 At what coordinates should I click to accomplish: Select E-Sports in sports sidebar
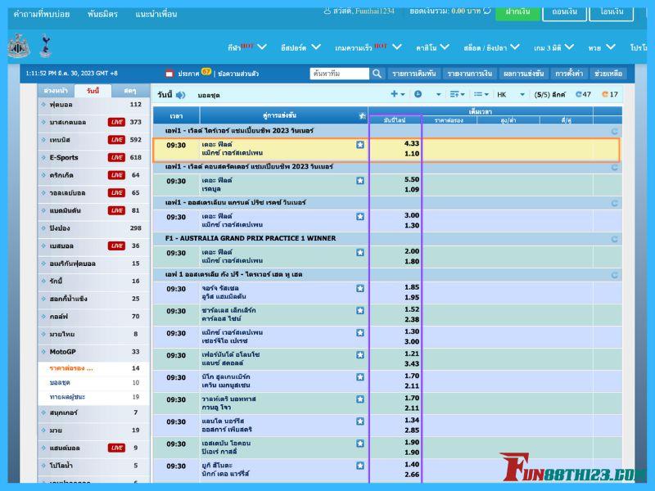click(93, 157)
